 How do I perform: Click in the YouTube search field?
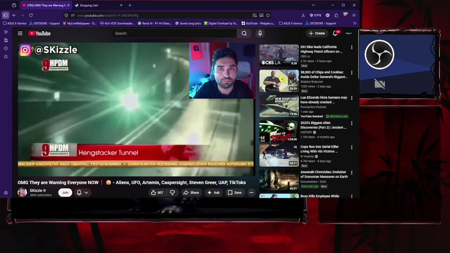(x=174, y=33)
